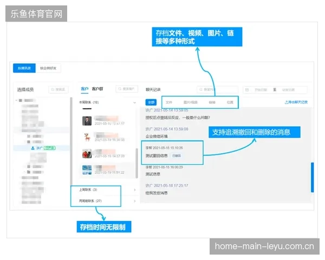Switch to the 按通讯录 tab

click(24, 68)
